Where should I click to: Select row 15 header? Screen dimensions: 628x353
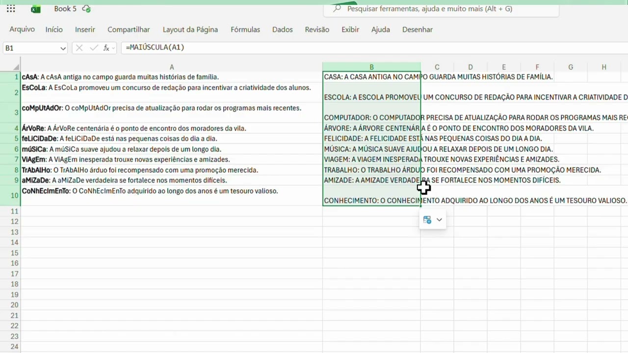coord(10,253)
